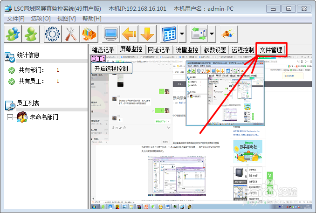Open the dropdown arrow beside mail transfer icon
The width and height of the screenshot is (316, 213).
click(212, 34)
